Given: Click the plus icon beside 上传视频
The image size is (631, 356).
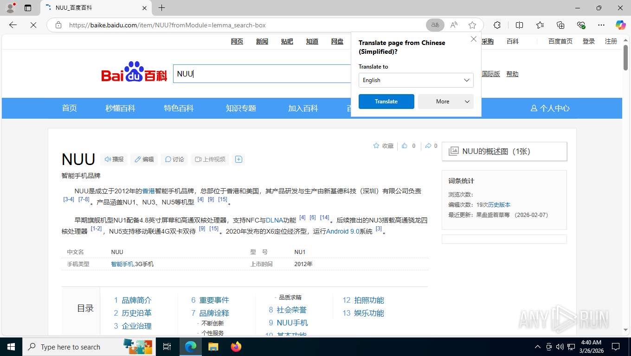Looking at the screenshot, I should (x=238, y=159).
